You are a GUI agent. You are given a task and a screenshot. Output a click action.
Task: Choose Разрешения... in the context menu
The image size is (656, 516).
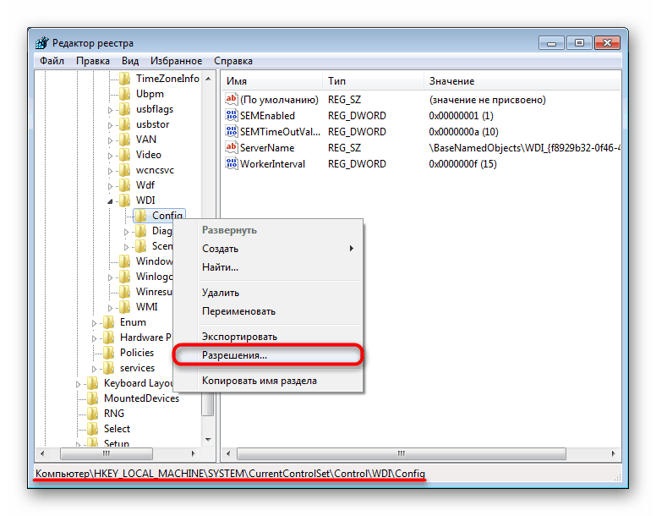(x=268, y=355)
